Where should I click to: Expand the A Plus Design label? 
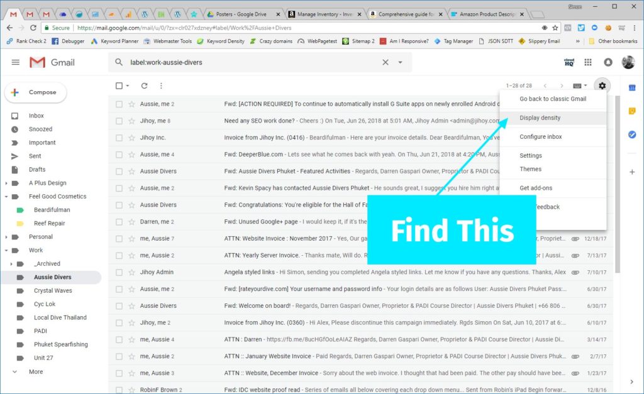pyautogui.click(x=6, y=183)
